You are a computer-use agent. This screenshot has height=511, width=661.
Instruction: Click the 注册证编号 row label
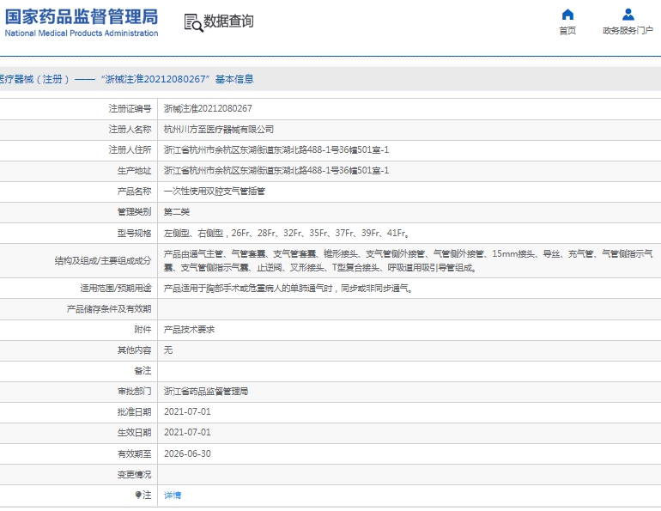130,108
